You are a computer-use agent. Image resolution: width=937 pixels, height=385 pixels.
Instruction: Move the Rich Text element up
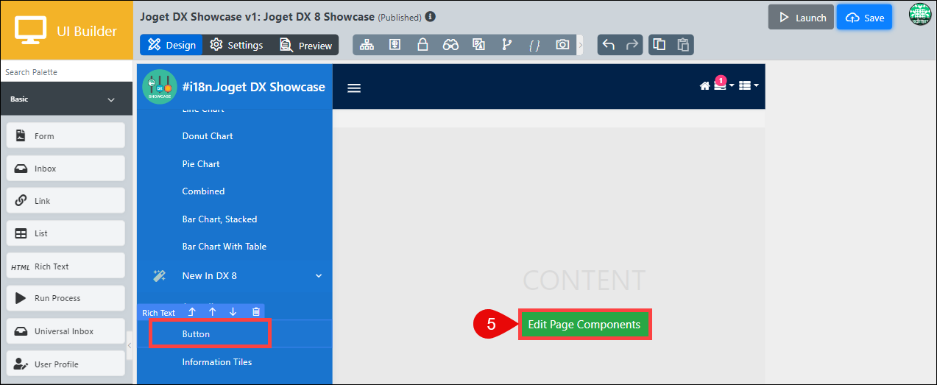pos(212,312)
